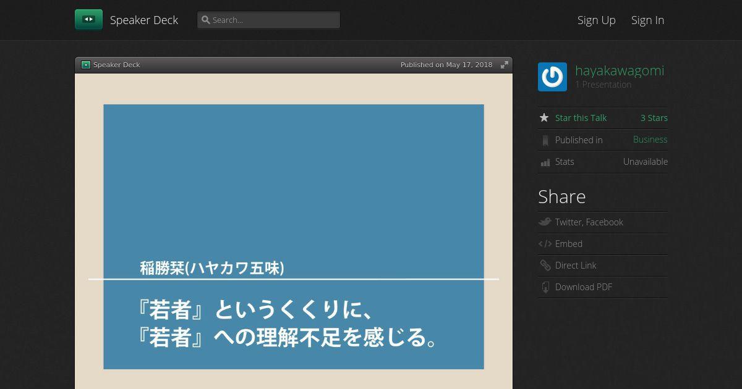Open the hayakawagomi profile link
This screenshot has height=389, width=742.
[620, 70]
